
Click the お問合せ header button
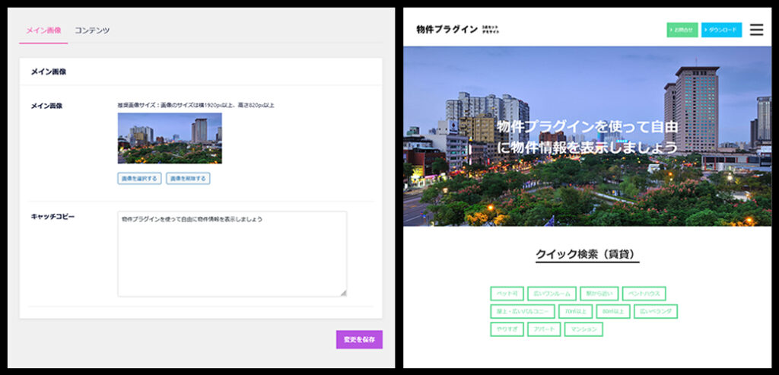pos(682,30)
